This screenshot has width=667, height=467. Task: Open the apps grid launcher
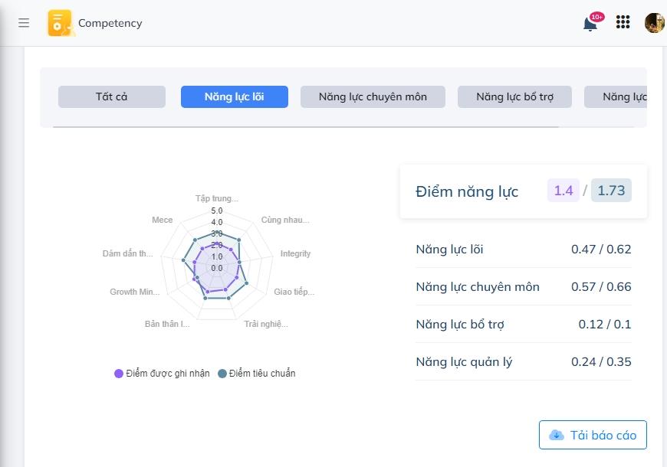[623, 23]
